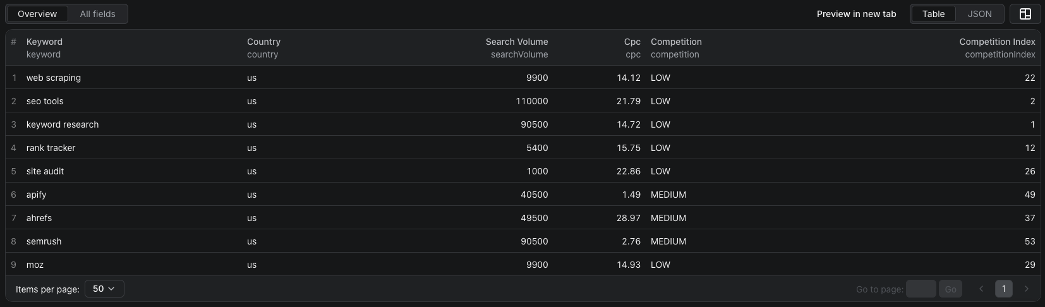Click search volume 1000 for site audit
Screen dimensions: 1045x307
[537, 171]
